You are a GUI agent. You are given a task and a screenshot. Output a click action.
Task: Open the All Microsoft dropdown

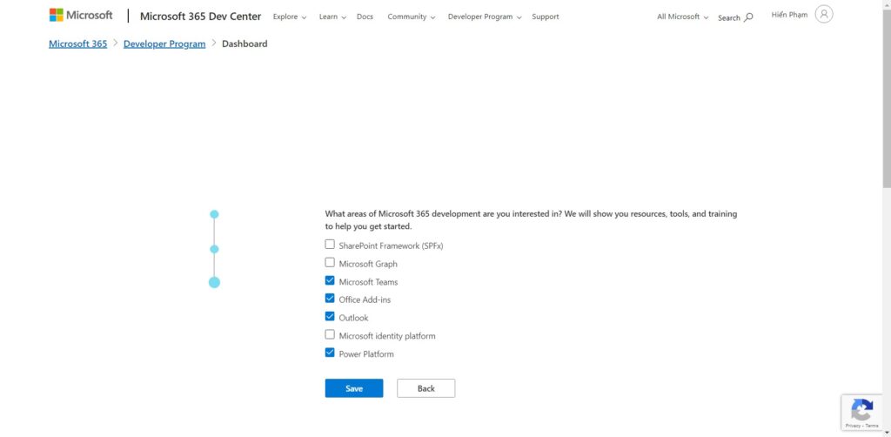(x=682, y=17)
